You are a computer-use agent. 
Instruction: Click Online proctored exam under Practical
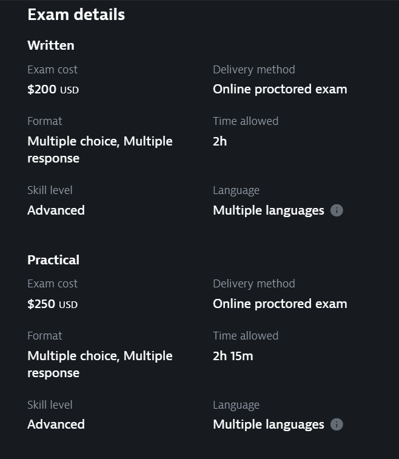click(x=280, y=304)
